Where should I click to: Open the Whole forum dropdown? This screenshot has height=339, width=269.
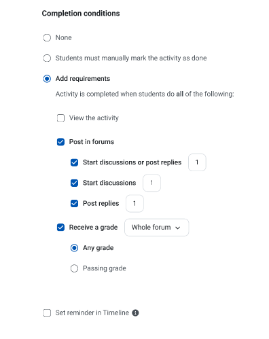pyautogui.click(x=157, y=228)
